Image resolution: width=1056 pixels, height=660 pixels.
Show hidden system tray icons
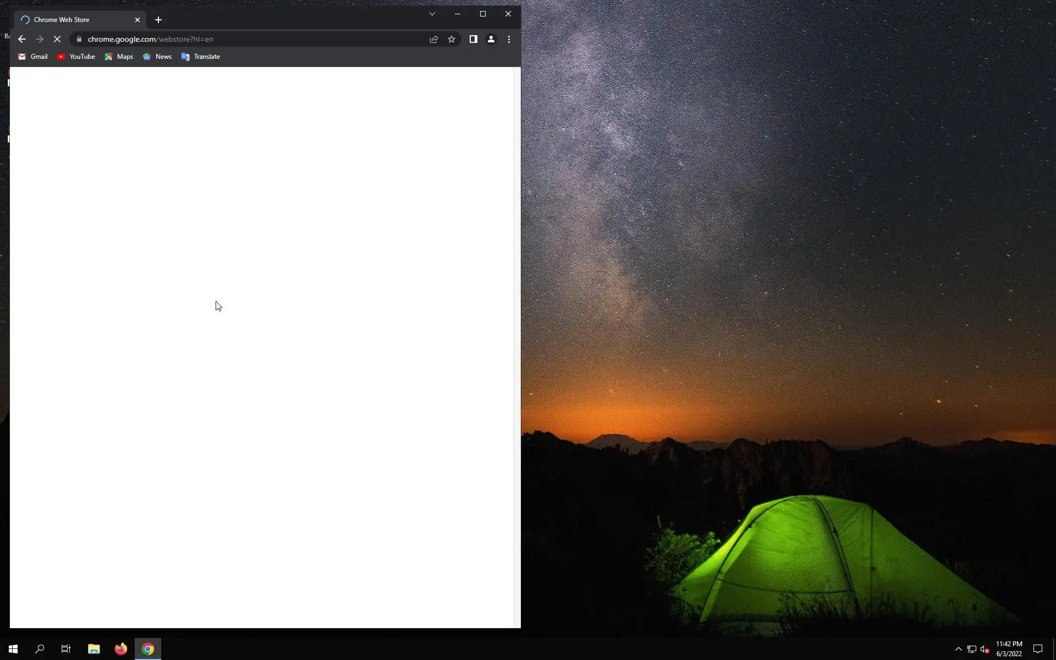coord(958,649)
